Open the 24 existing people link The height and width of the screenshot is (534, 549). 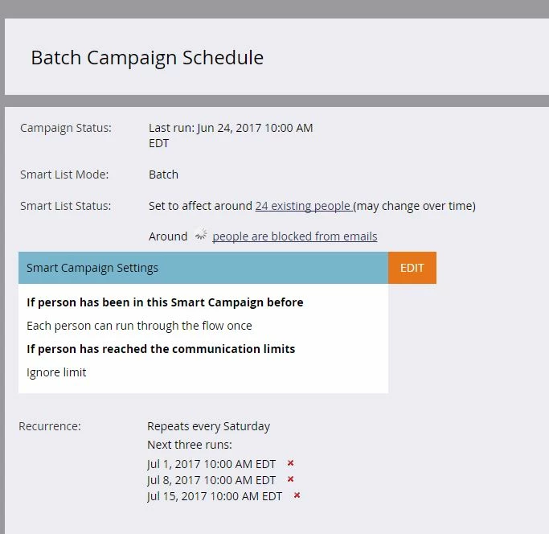coord(304,206)
